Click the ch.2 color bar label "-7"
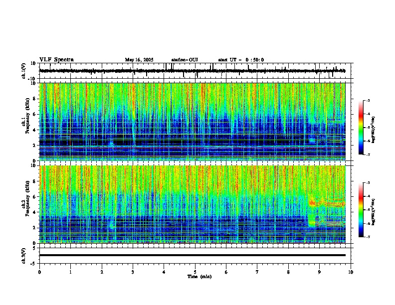This screenshot has width=395, height=305. (368, 237)
